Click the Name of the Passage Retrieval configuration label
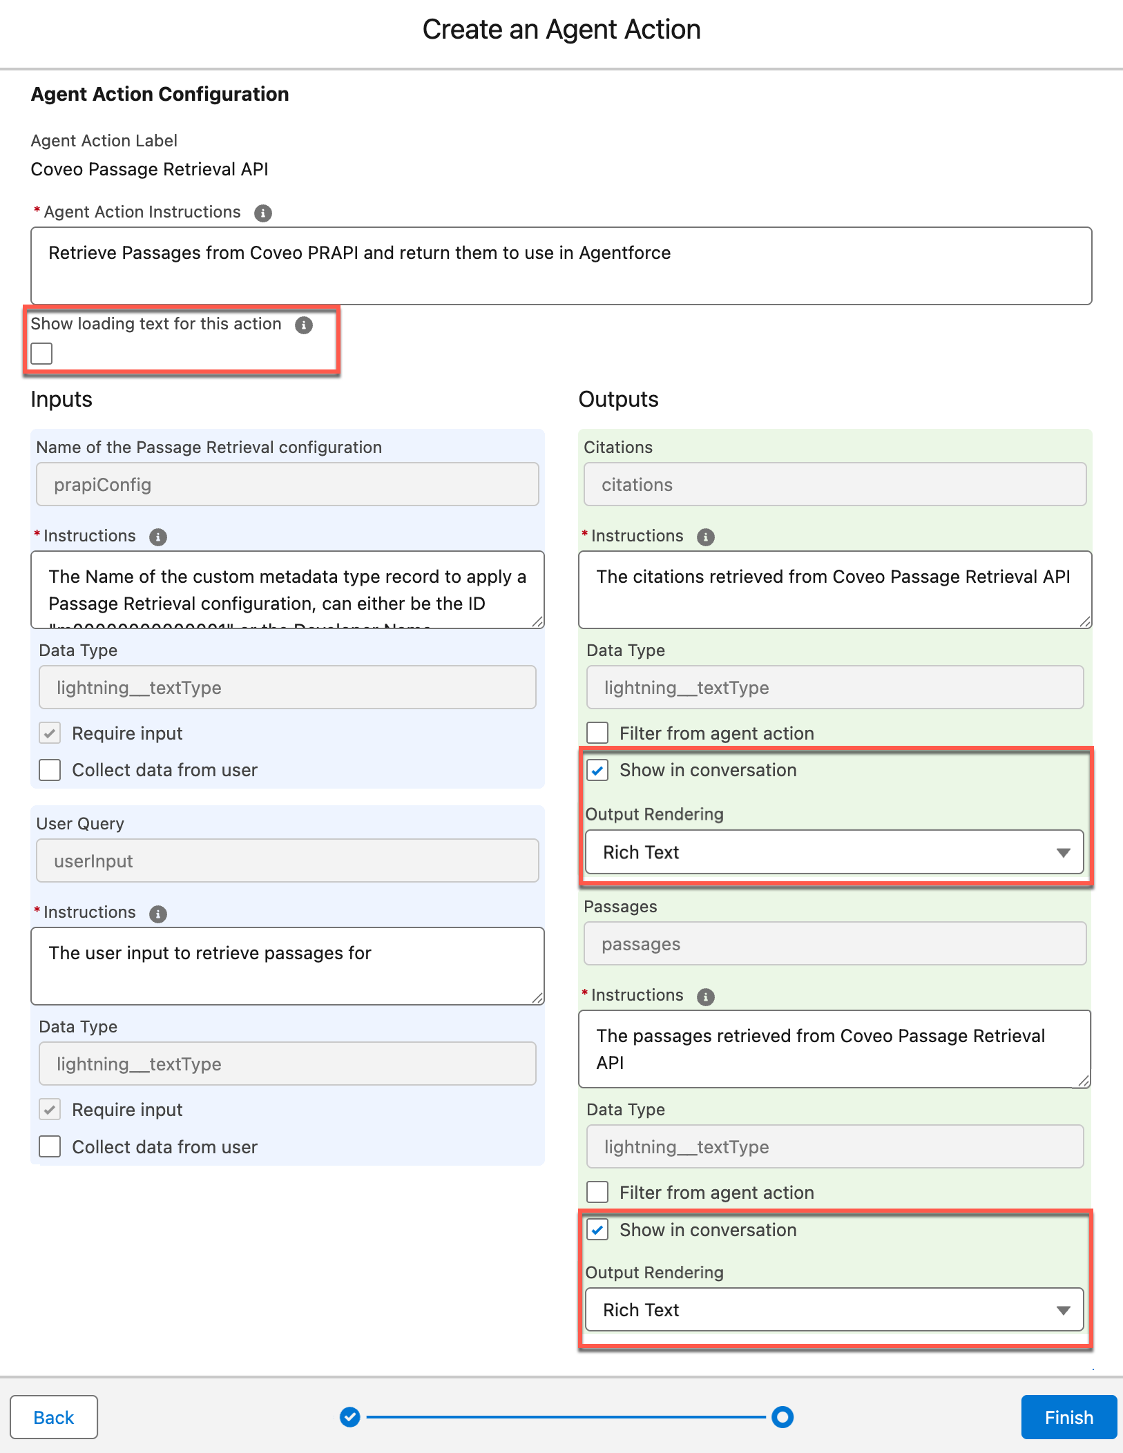 (x=209, y=448)
